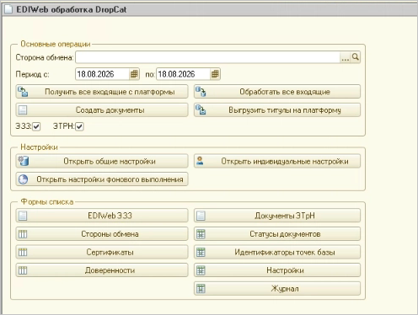This screenshot has width=418, height=315.
Task: Click icon on Получить все входящие button
Action: (x=23, y=92)
